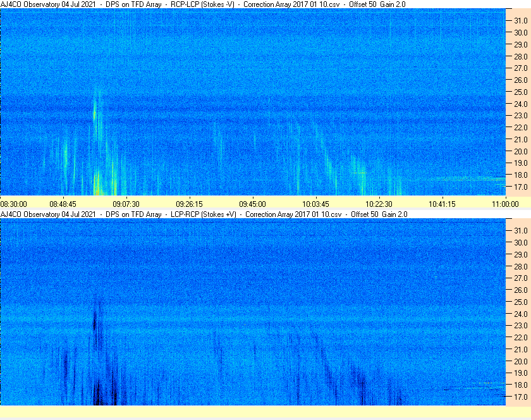Click the darkest burst in lower spectrogram

coord(98,396)
